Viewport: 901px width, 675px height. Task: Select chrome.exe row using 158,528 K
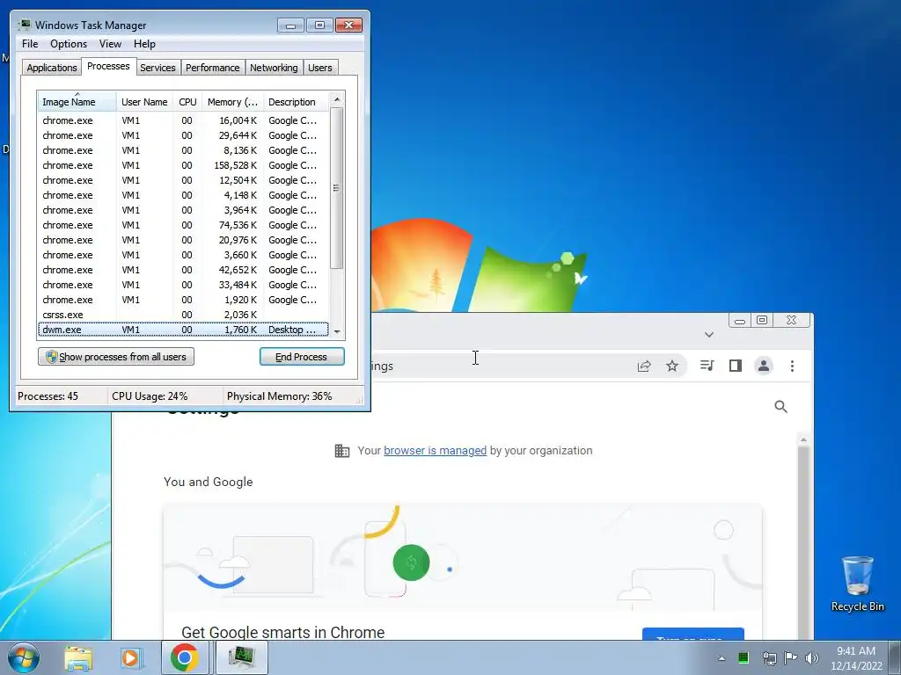pos(183,165)
